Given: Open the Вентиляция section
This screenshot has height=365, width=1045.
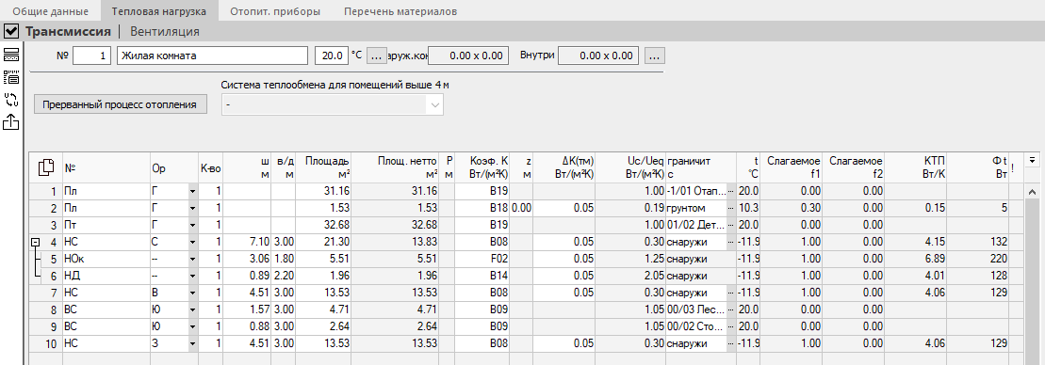Looking at the screenshot, I should click(165, 31).
